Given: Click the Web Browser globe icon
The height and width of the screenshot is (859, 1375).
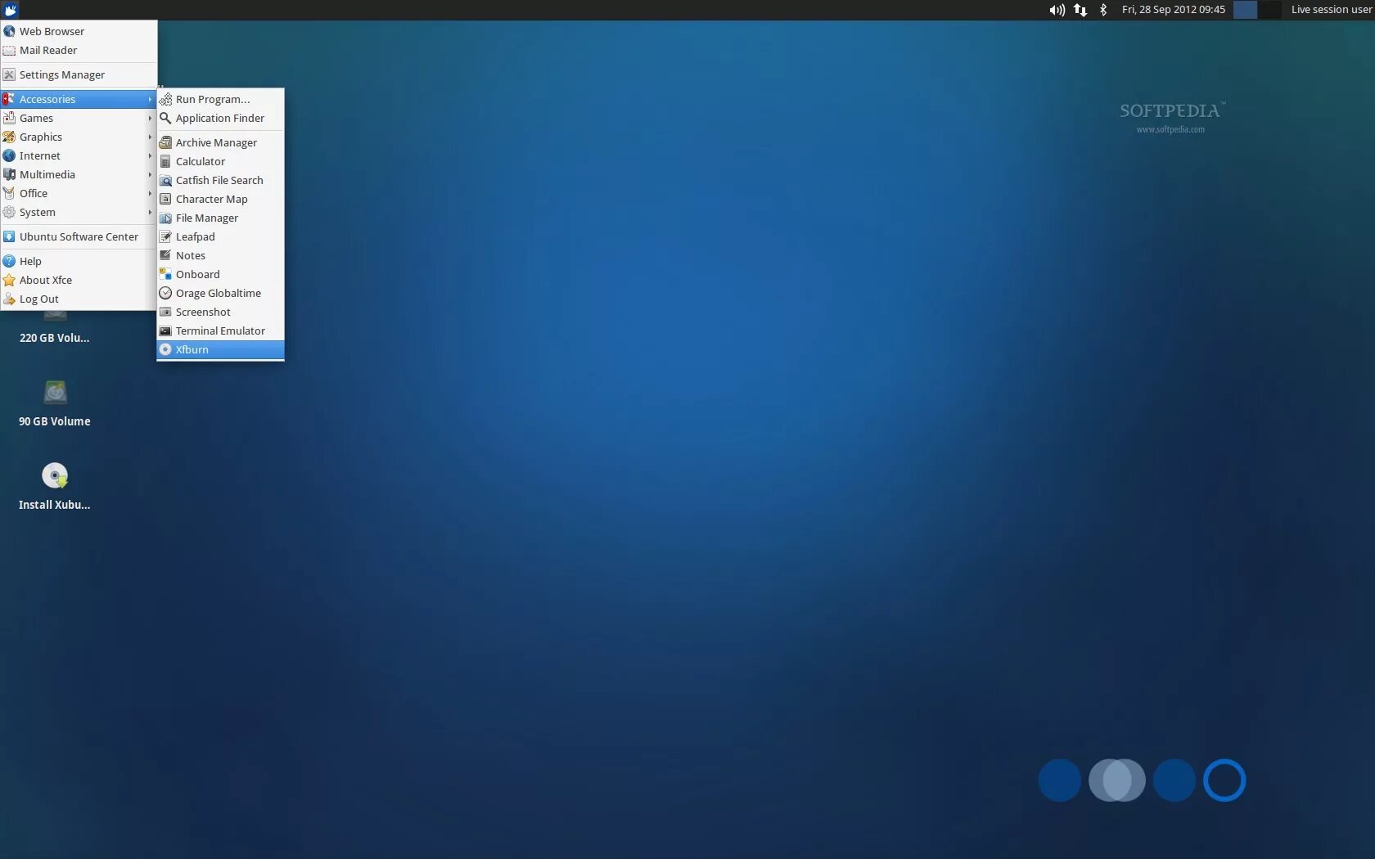Looking at the screenshot, I should tap(9, 31).
